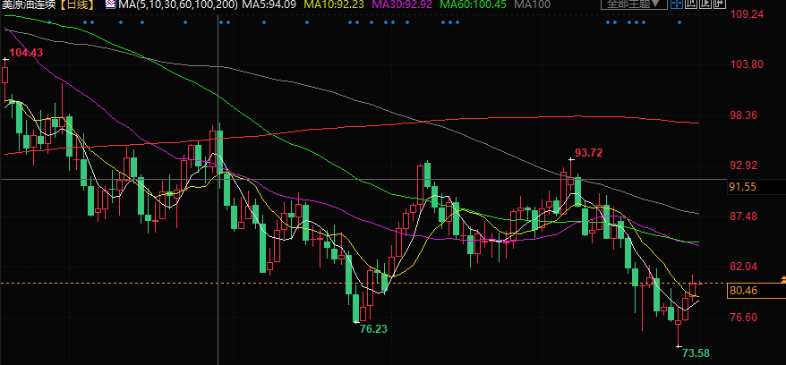Click the 93.72 peak price marker
Screen dimensions: 786x365
click(x=588, y=153)
